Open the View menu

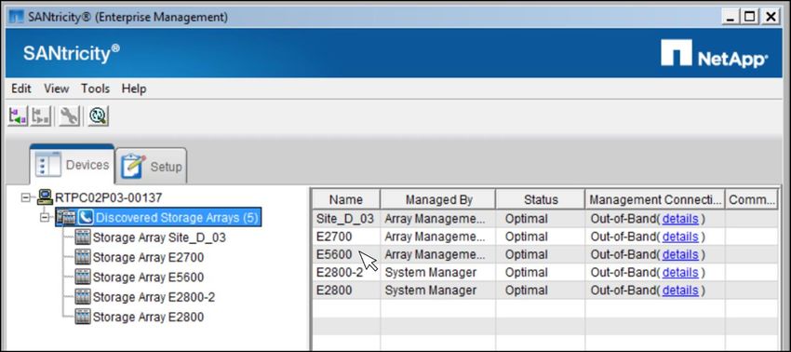(56, 88)
